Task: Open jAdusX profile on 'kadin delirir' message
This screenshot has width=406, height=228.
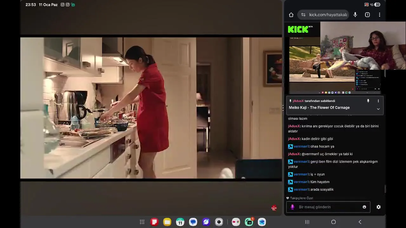Action: point(294,139)
